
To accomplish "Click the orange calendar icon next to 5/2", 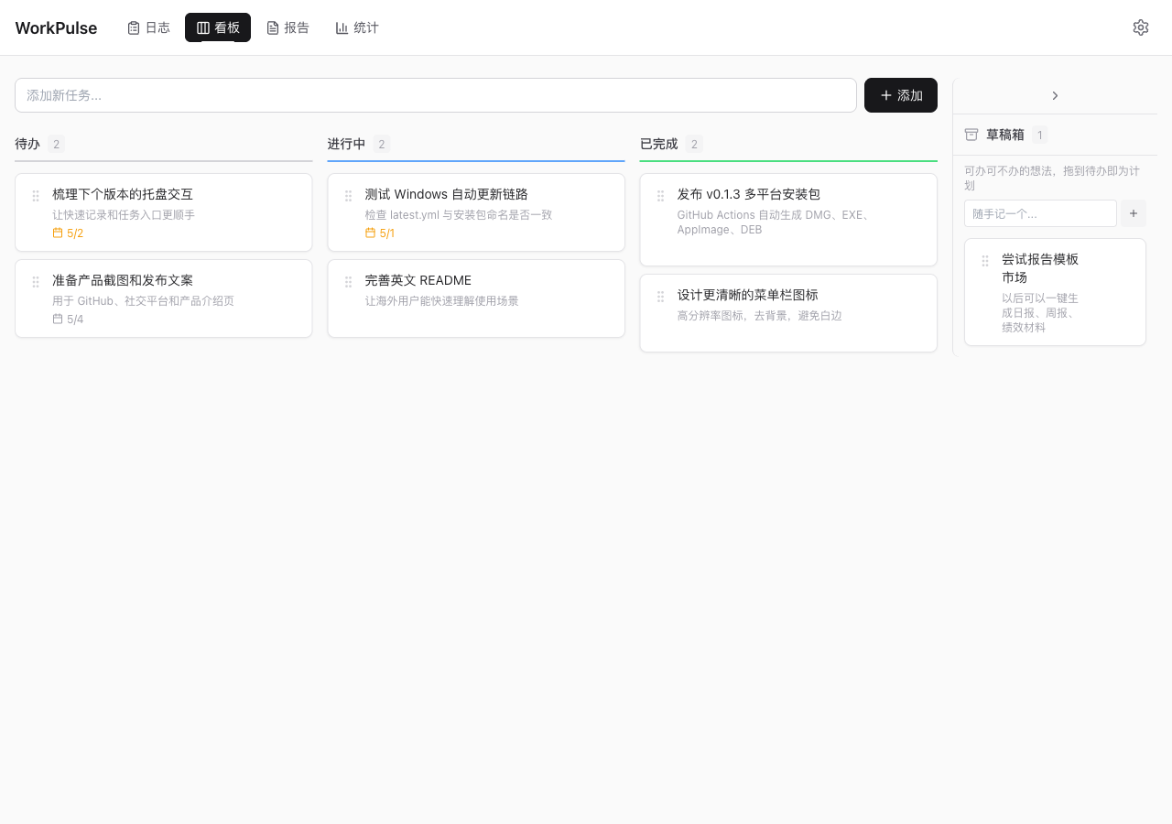I will pyautogui.click(x=58, y=233).
